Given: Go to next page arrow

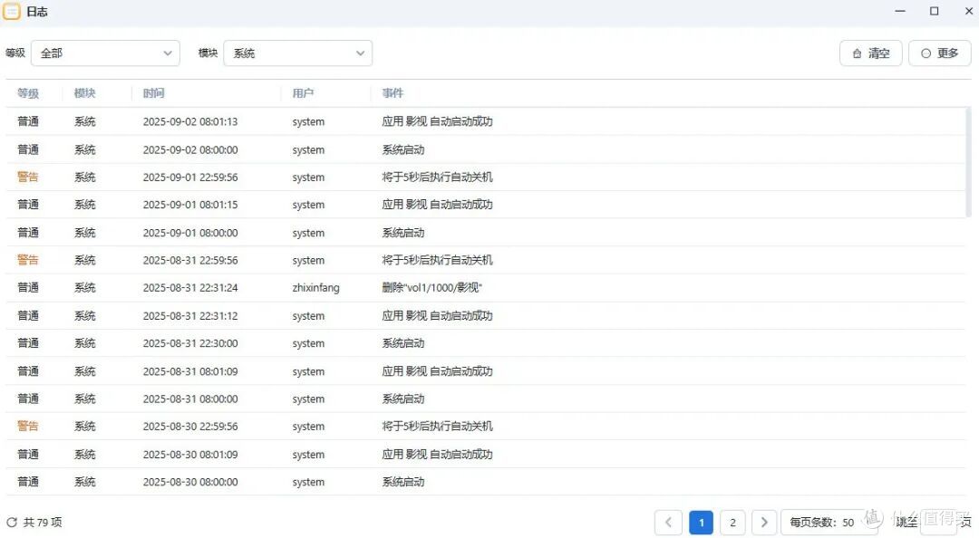Looking at the screenshot, I should point(764,523).
